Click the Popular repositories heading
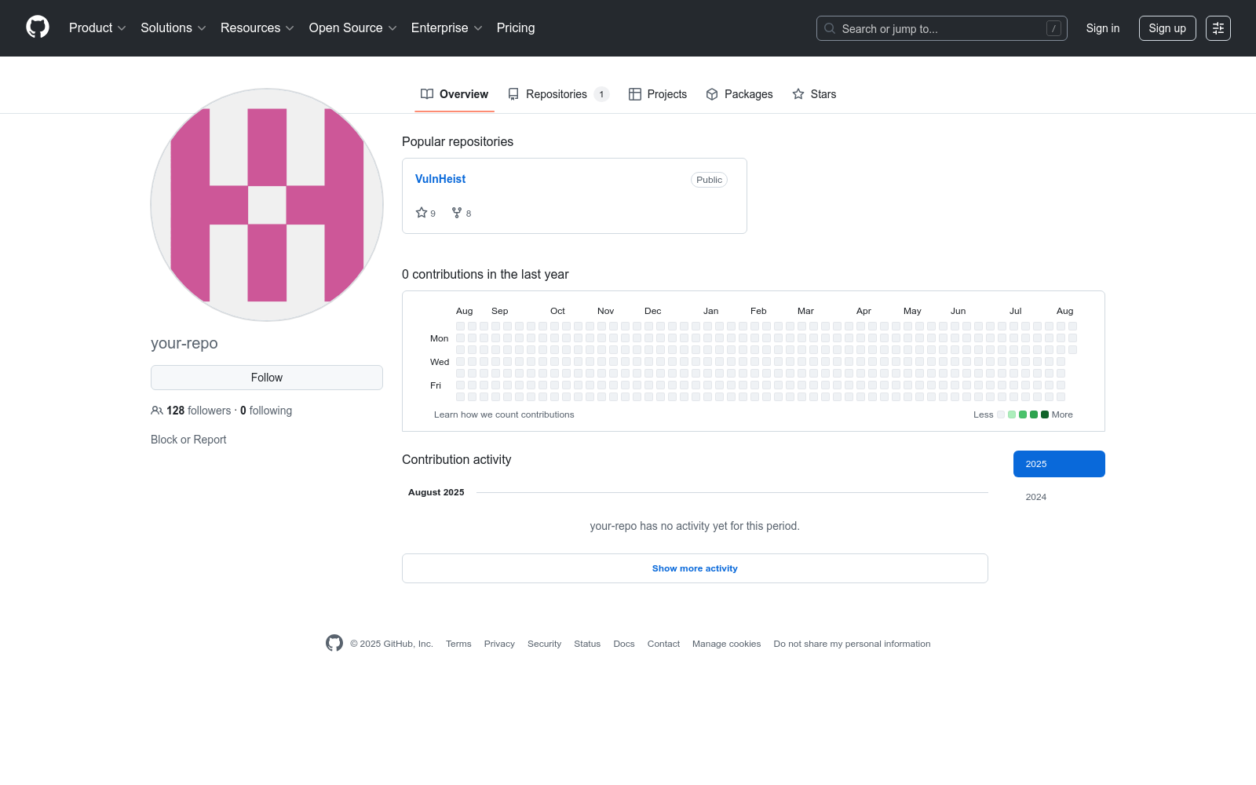This screenshot has width=1256, height=785. (x=458, y=141)
